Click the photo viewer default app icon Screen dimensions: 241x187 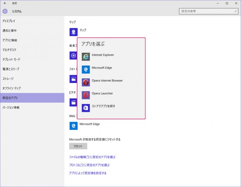[73, 79]
